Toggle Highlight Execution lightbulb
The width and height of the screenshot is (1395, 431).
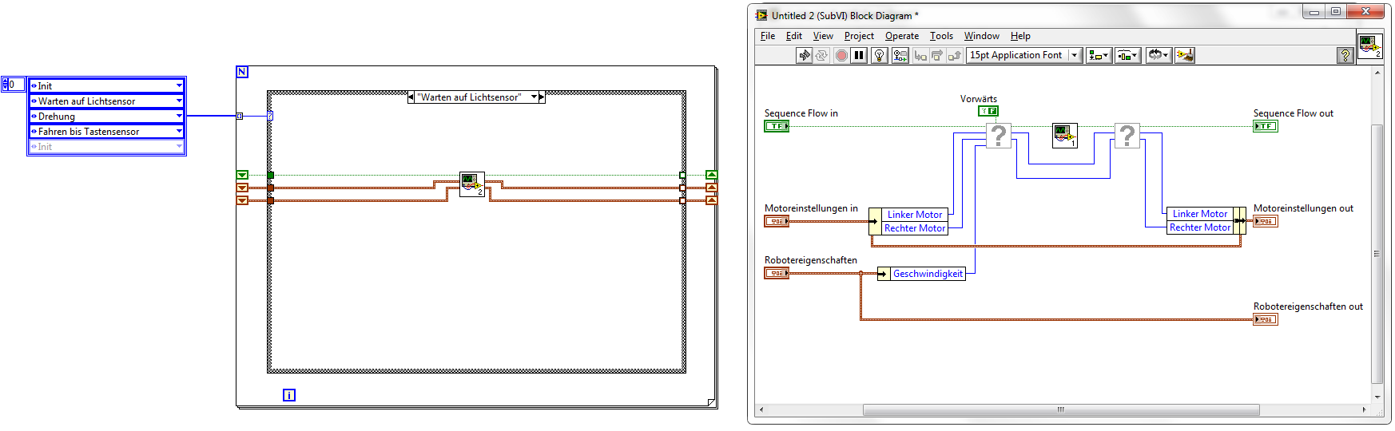point(879,55)
